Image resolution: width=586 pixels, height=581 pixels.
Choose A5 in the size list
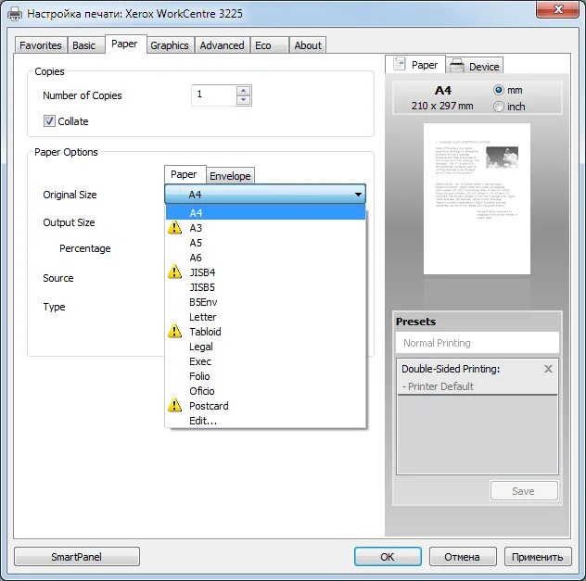tap(265, 243)
